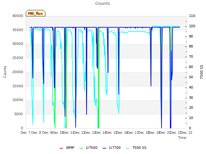206x154 pixels.
Task: Click the 30000 y-axis tick label
Action: [x=18, y=44]
